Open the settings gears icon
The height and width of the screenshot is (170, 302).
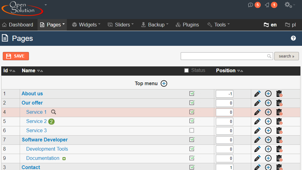pos(288,5)
